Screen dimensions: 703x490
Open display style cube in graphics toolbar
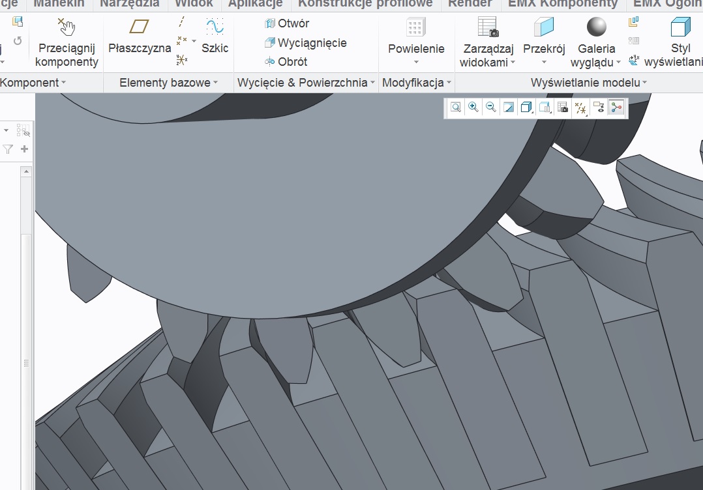tap(526, 108)
